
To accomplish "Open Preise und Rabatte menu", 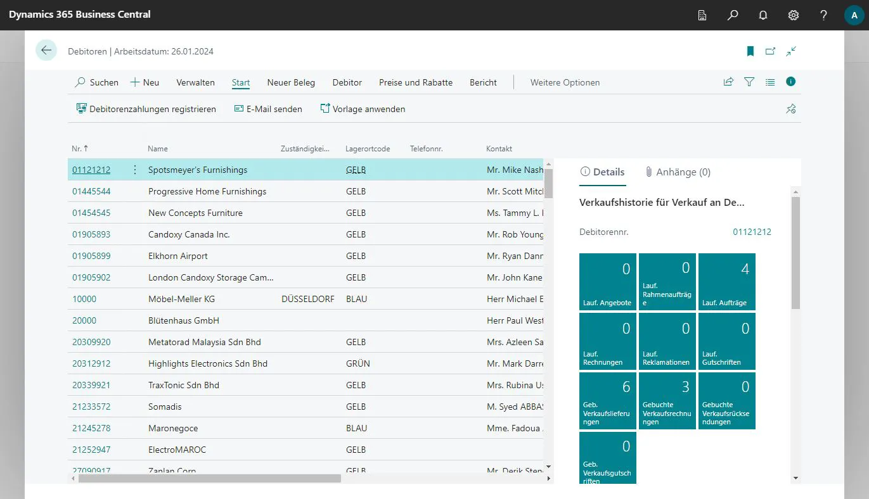I will coord(416,82).
